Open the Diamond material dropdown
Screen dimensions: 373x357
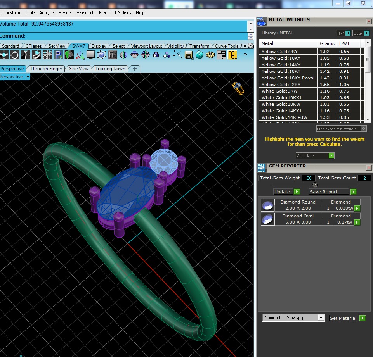point(321,318)
